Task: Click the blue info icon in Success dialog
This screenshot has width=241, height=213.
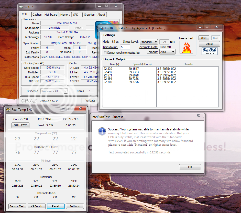Action: pyautogui.click(x=102, y=131)
